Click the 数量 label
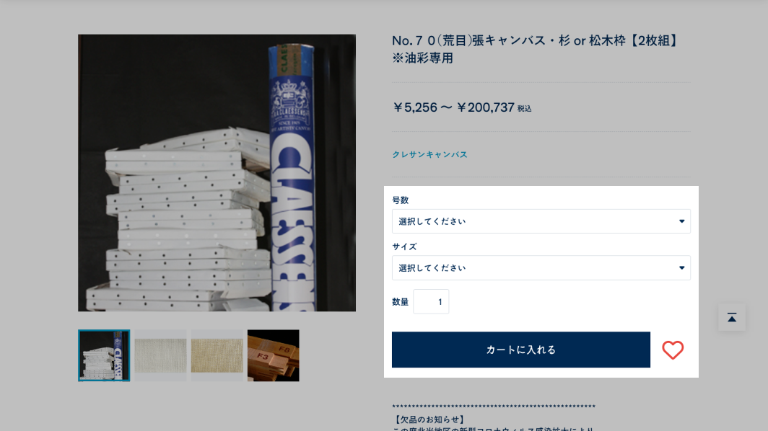 pos(400,302)
